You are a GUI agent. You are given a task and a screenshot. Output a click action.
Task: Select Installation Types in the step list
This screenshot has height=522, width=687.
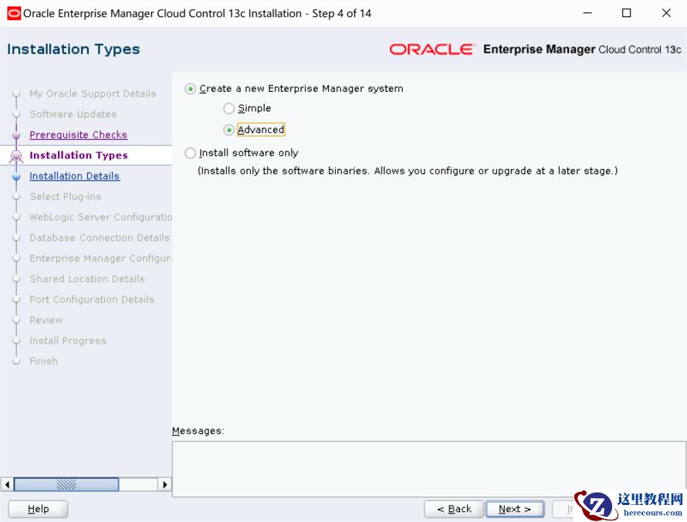79,155
